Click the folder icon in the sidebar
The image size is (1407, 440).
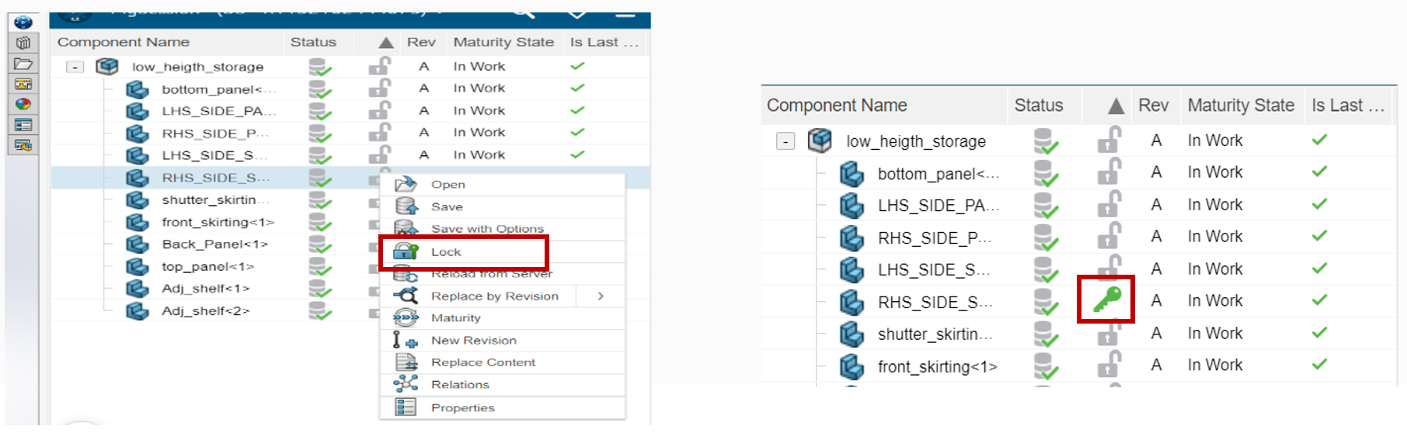point(23,64)
